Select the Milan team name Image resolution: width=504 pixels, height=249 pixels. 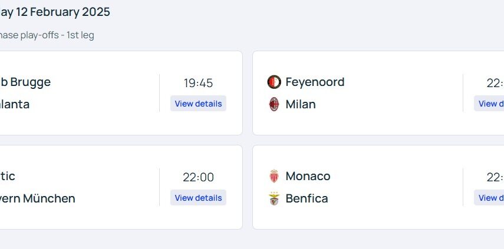point(301,104)
